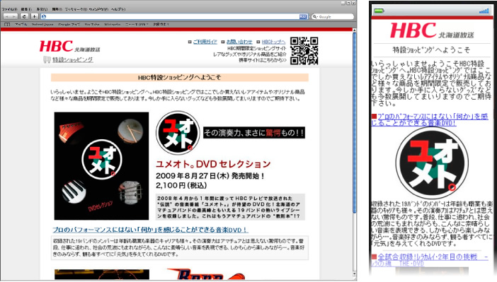Click the ユメオト DVD cover image
497x282 pixels.
[x=101, y=166]
